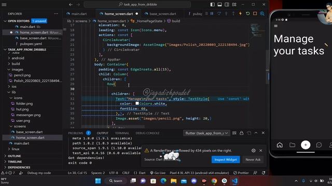Screen dimensions: 332x186
Task: Click the white color swatch before Colors.white
Action: 137,103
